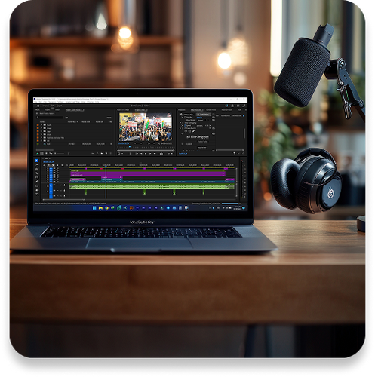Select the Track Select Forward tool
This screenshot has height=377, width=375.
click(37, 165)
